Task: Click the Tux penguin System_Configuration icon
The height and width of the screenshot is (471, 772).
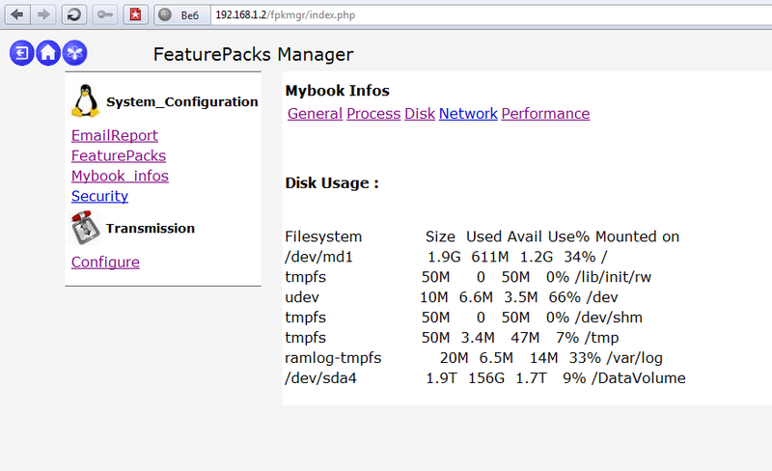Action: click(85, 100)
